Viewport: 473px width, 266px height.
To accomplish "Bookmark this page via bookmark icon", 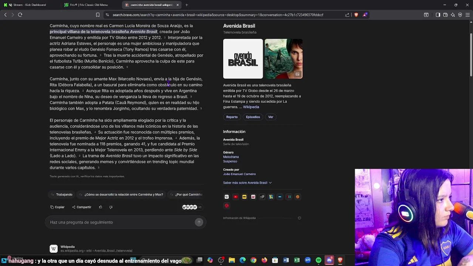I will [98, 15].
